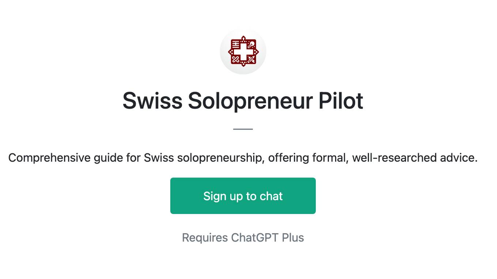Click the Swiss Solopreneur Pilot logo
Screen dimensions: 497x279
243,51
